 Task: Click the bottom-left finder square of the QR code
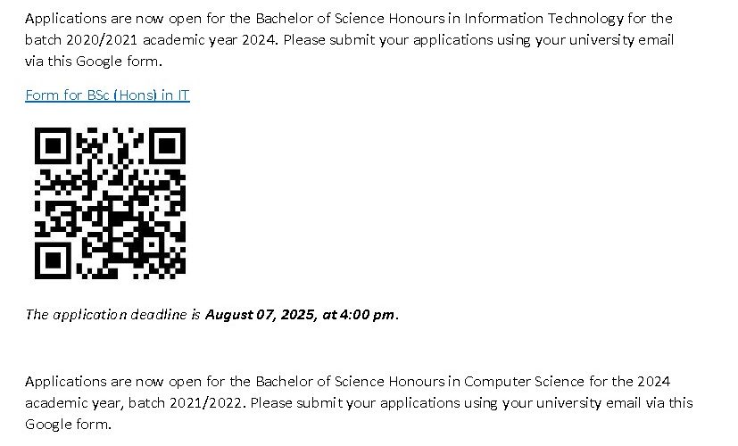point(53,260)
